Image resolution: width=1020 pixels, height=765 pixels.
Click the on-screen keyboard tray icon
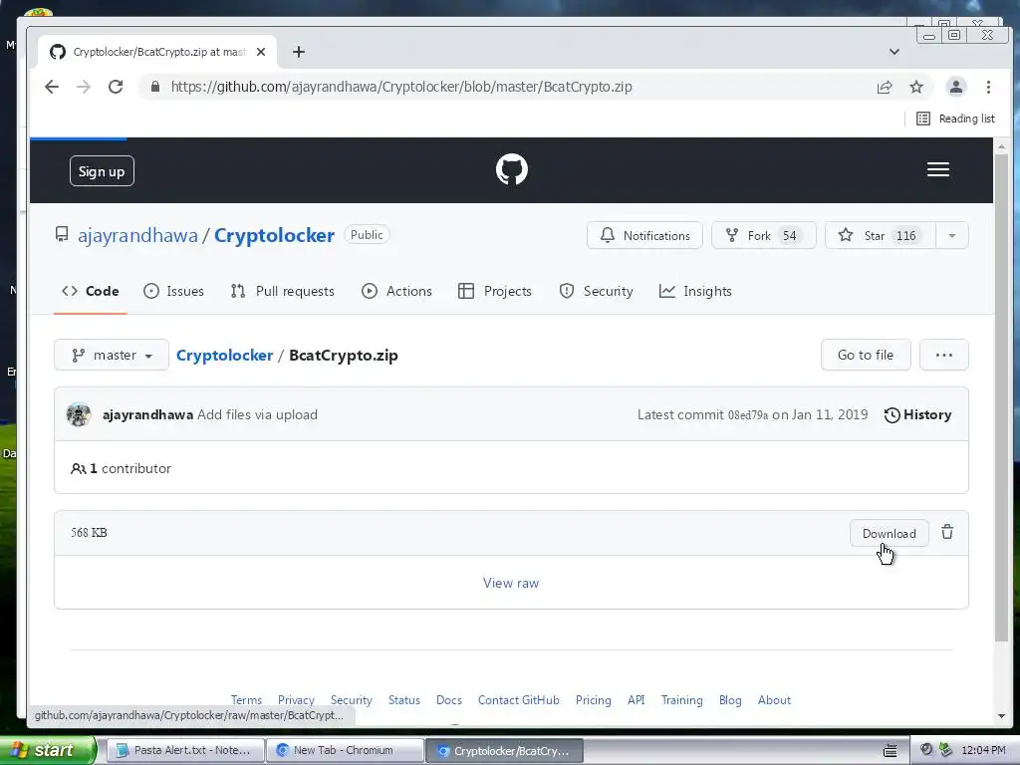890,751
